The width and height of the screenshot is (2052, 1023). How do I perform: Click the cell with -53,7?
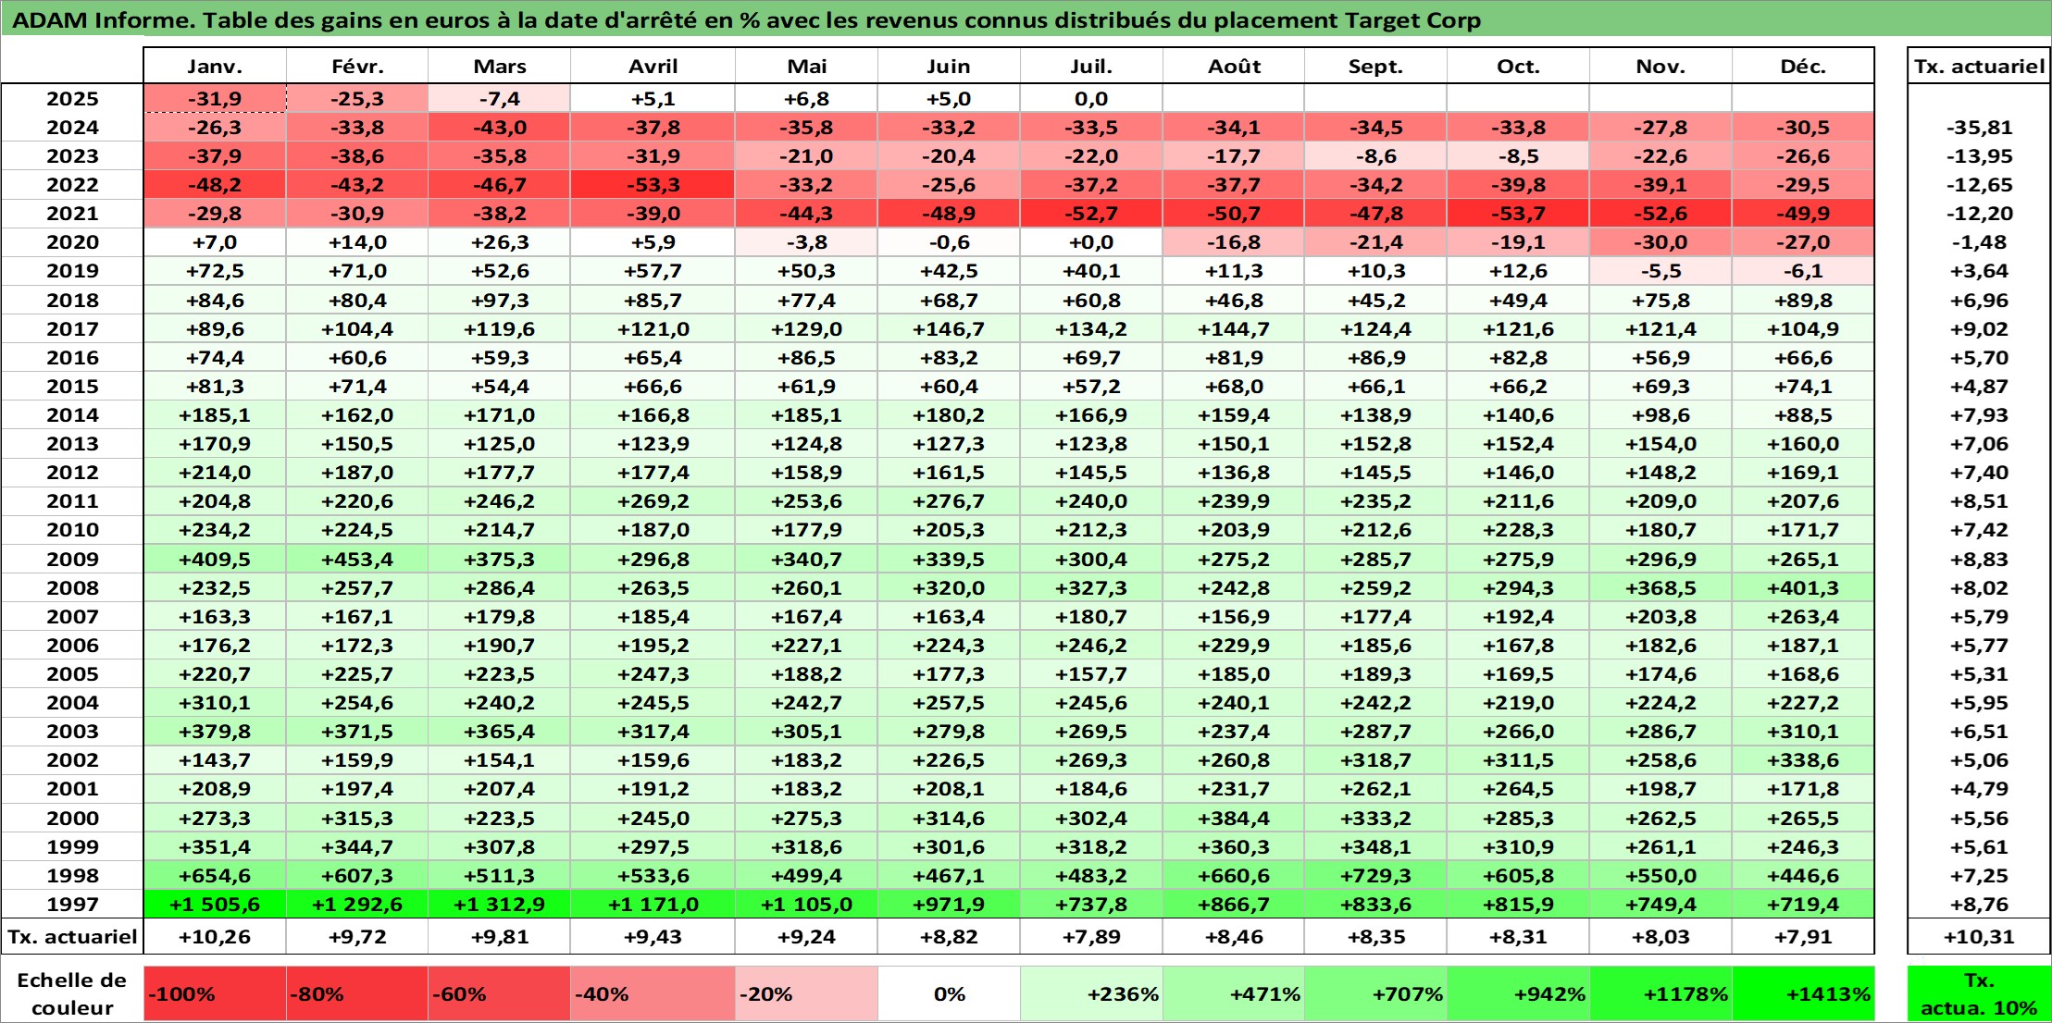(x=1518, y=213)
